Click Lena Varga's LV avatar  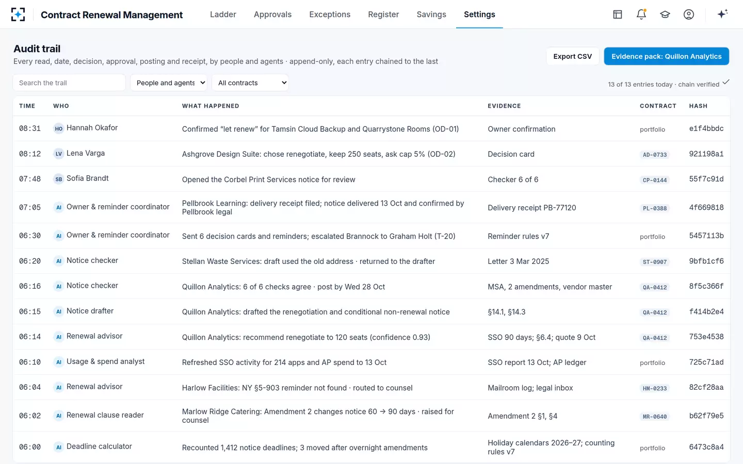point(59,154)
